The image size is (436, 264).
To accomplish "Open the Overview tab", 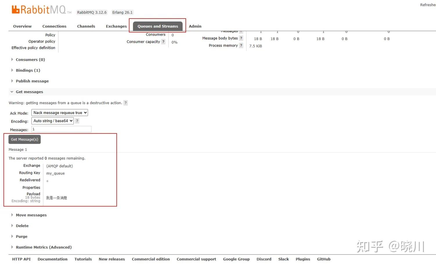I will [x=22, y=26].
